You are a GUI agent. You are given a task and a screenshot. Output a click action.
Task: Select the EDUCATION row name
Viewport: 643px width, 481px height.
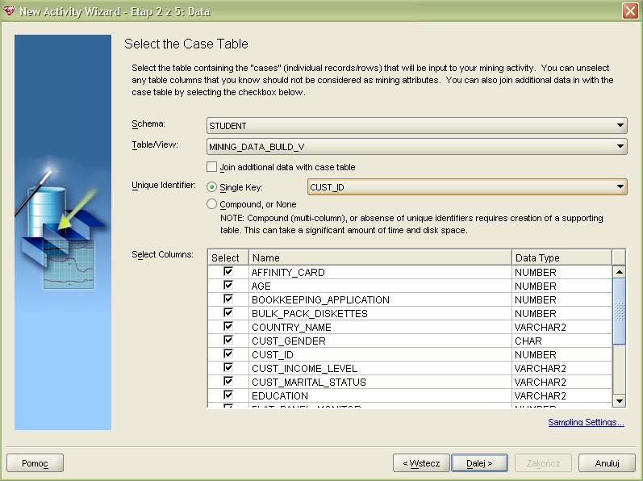(x=380, y=395)
